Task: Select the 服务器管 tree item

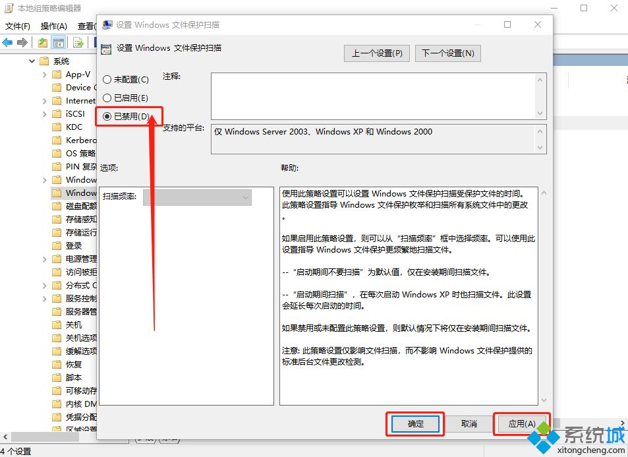Action: 81,311
